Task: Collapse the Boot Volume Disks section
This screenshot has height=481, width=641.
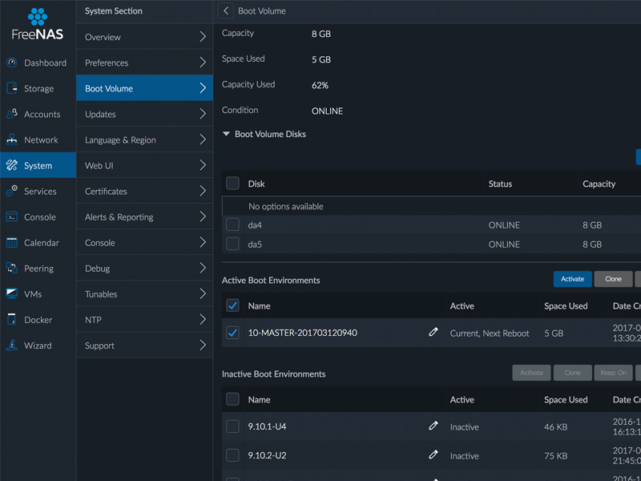Action: (226, 134)
